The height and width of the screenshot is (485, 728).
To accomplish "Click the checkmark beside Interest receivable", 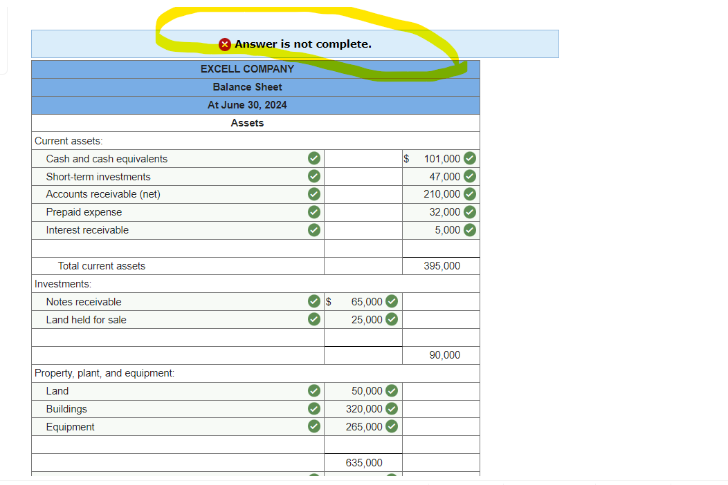I will coord(313,230).
